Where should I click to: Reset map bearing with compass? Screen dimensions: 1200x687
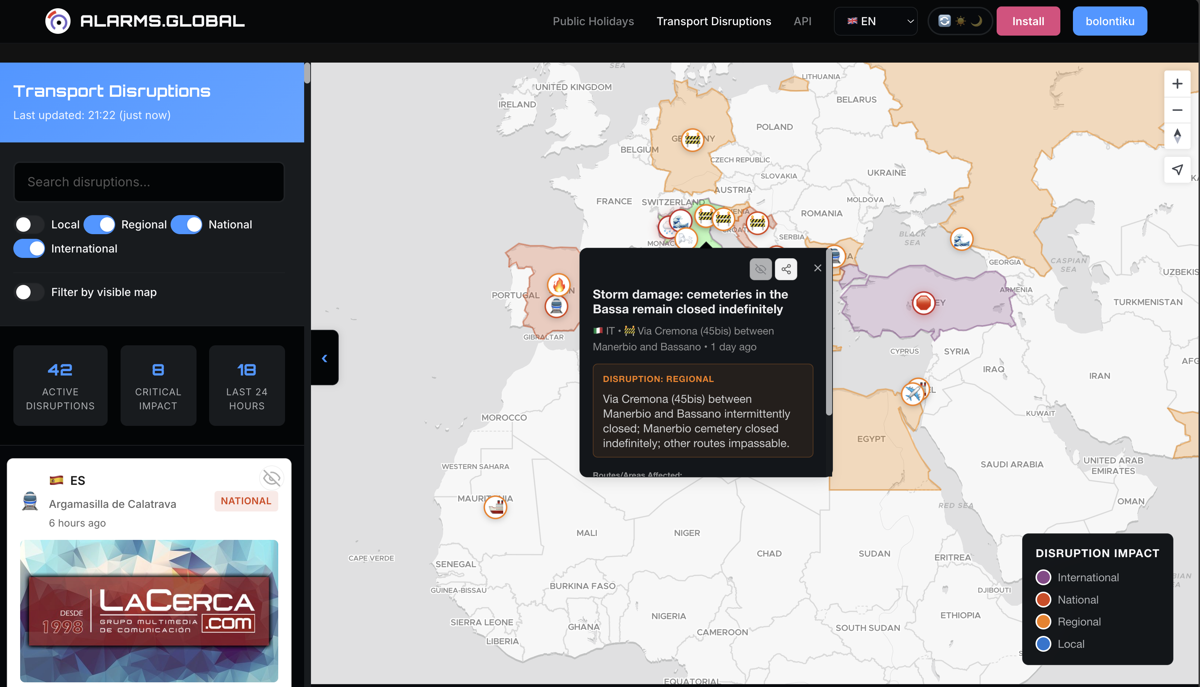(1177, 136)
